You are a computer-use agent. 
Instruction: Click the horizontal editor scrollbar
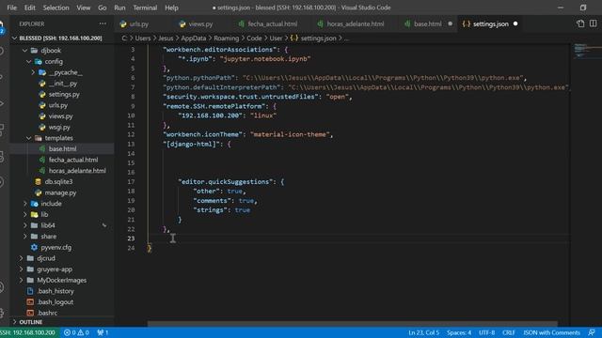click(353, 324)
